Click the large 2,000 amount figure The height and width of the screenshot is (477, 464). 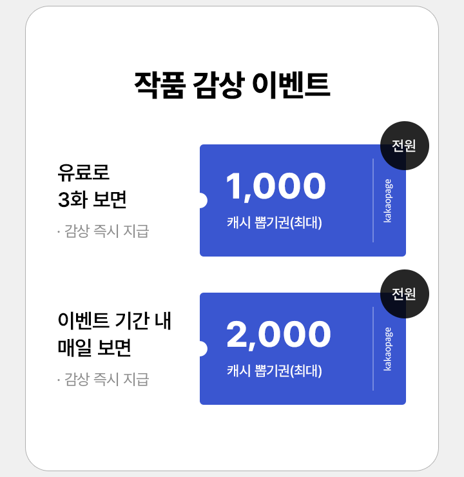click(x=278, y=335)
